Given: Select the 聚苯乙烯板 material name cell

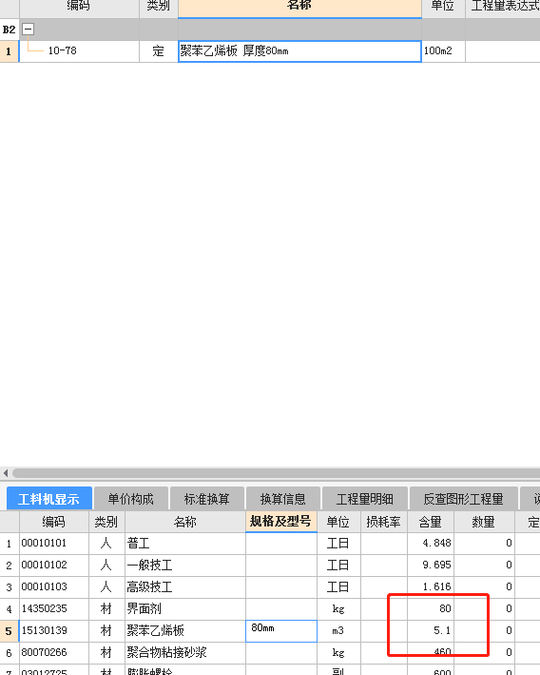Looking at the screenshot, I should (x=184, y=631).
